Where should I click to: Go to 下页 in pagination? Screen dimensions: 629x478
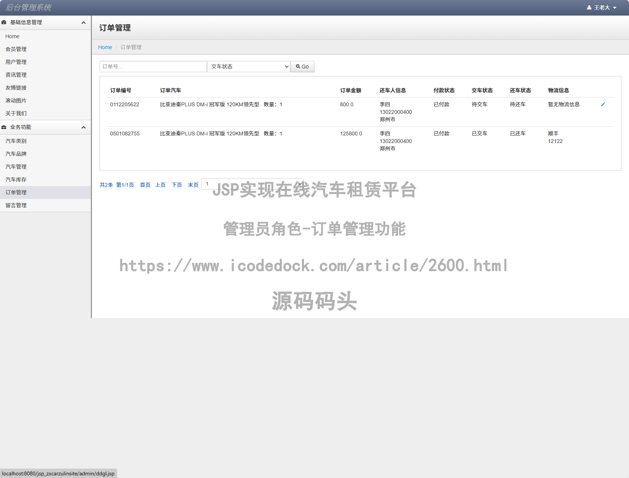click(177, 185)
